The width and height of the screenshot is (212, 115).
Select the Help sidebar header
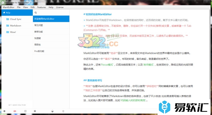point(17,12)
